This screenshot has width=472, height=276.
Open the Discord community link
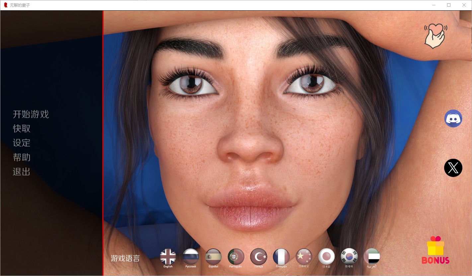453,119
